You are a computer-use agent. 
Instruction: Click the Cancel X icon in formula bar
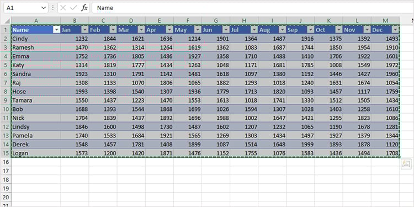[x=63, y=8]
